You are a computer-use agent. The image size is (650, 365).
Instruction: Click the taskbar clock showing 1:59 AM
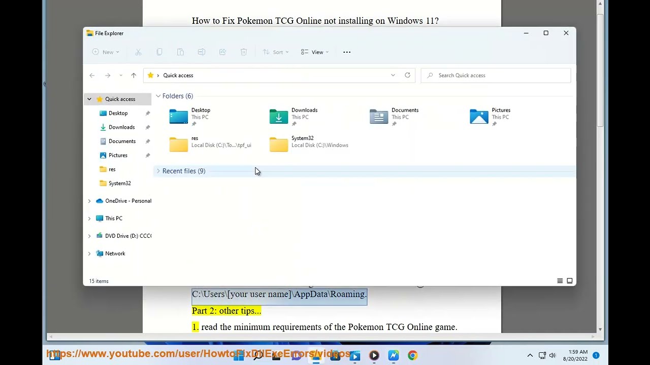tap(575, 355)
